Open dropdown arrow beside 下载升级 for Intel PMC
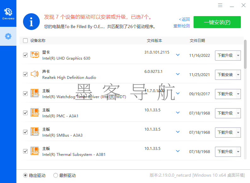Image resolution: width=250 pixels, height=183 pixels. [x=238, y=113]
